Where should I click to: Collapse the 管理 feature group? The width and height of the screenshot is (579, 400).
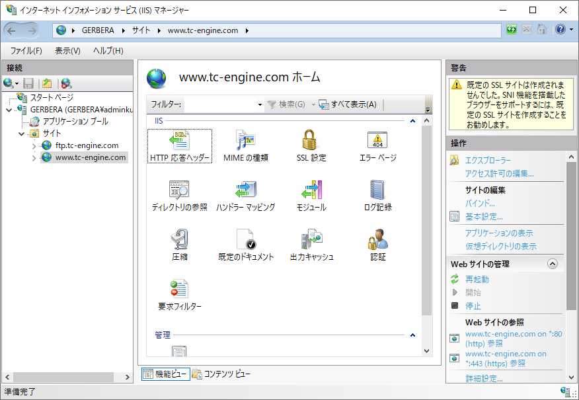coord(413,335)
